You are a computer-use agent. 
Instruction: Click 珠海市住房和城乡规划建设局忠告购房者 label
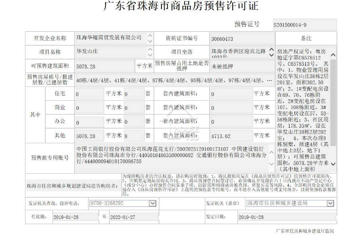pyautogui.click(x=72, y=186)
